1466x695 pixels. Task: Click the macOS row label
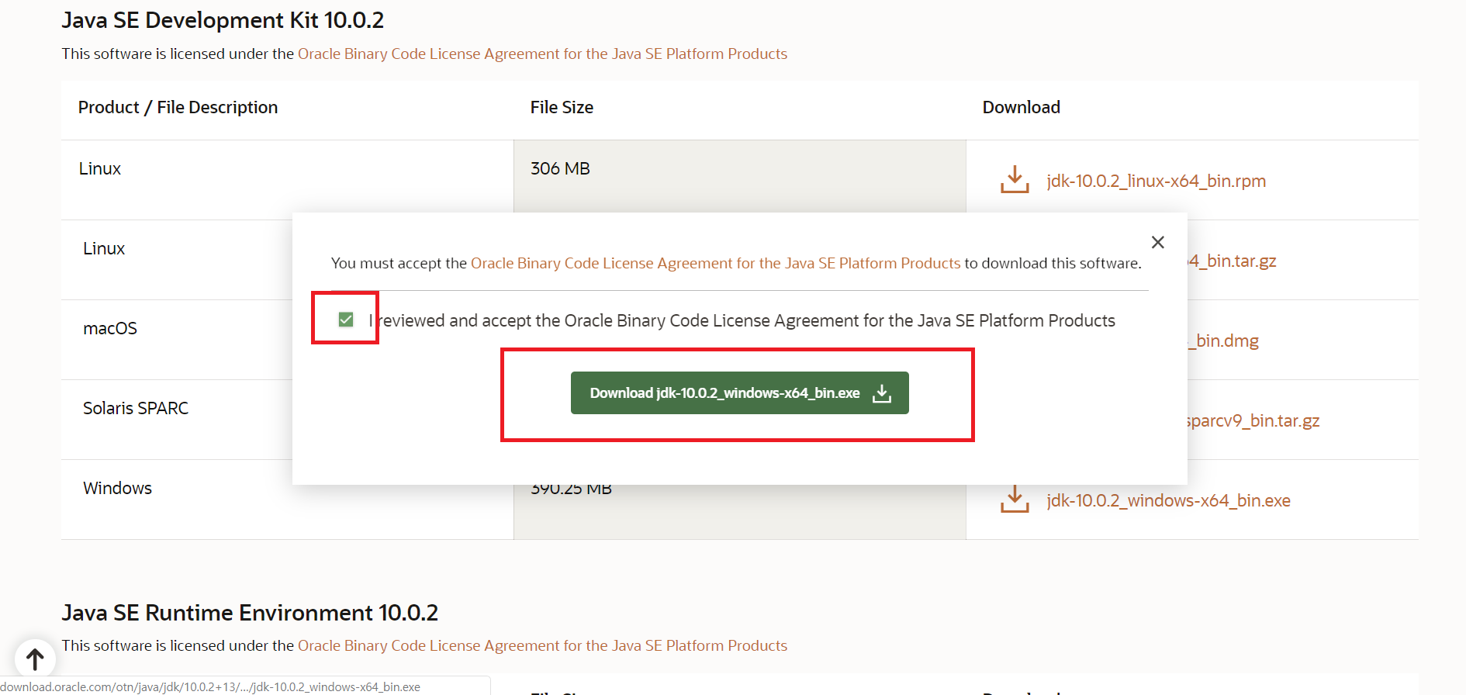tap(110, 328)
